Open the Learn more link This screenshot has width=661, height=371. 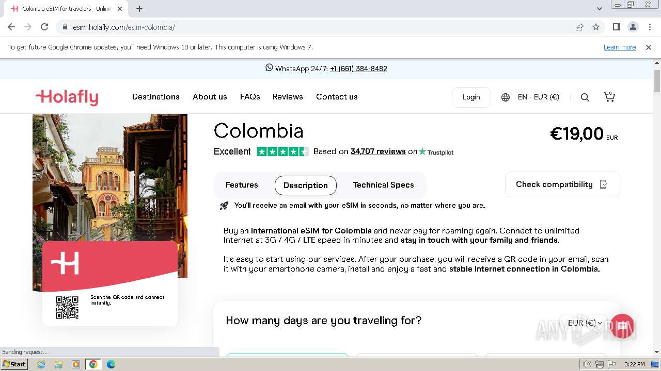pos(620,47)
